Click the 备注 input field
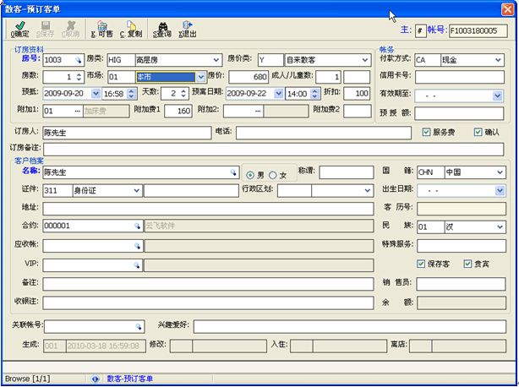This screenshot has height=387, width=519. coord(208,284)
